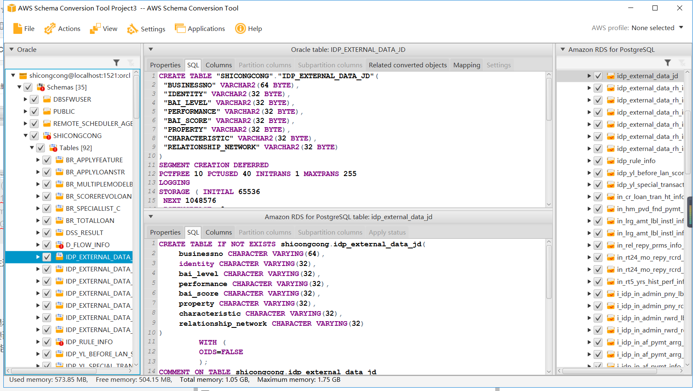The height and width of the screenshot is (391, 696).
Task: Open Help via the question icon
Action: pyautogui.click(x=240, y=28)
